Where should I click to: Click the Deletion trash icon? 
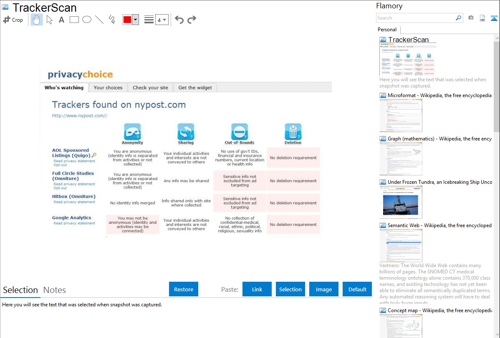pyautogui.click(x=293, y=131)
